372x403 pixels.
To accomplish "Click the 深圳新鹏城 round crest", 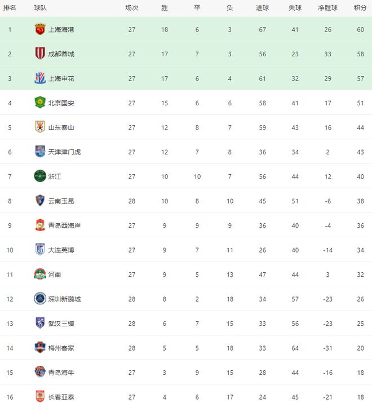I will click(x=39, y=299).
